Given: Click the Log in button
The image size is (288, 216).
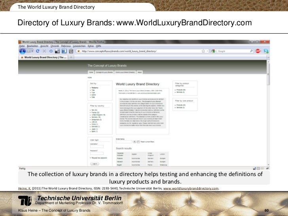Looking at the screenshot, I should (95, 164).
